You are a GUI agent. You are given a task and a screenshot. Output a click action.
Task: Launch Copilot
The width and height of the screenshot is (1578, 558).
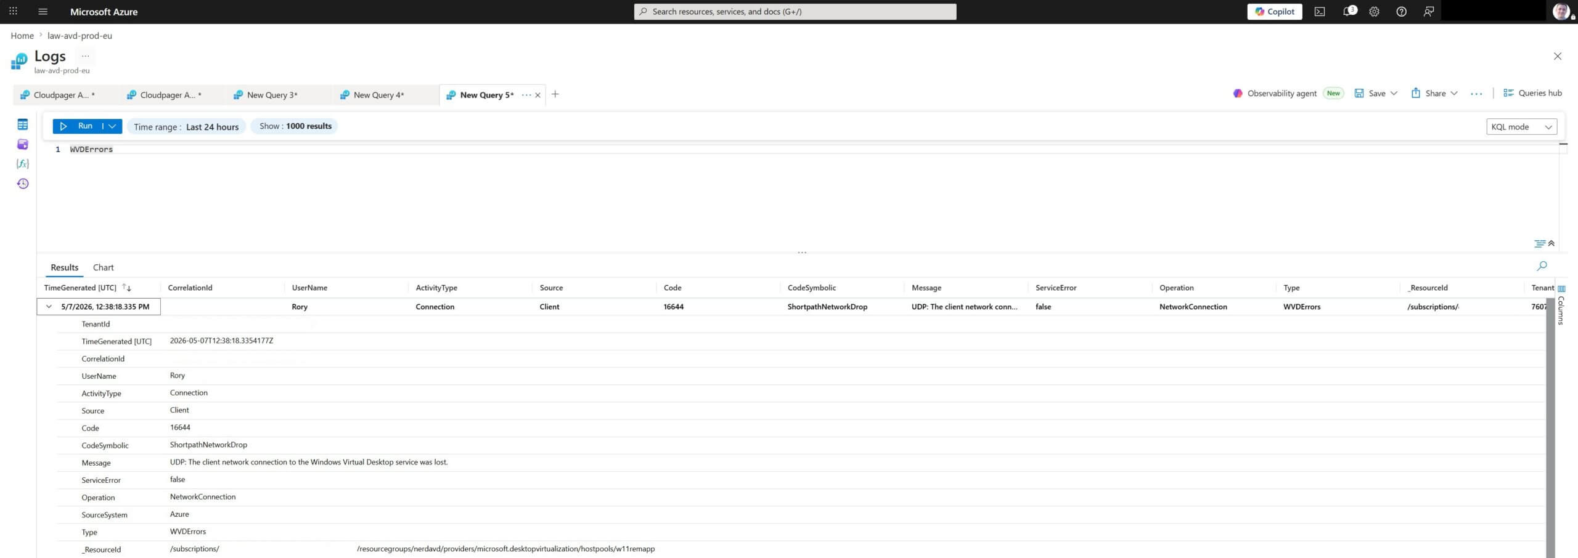point(1274,11)
